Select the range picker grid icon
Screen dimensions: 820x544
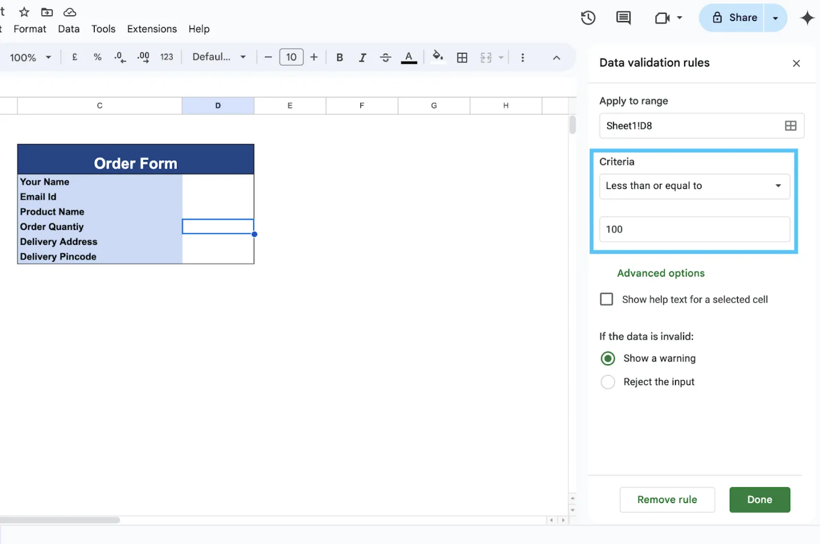tap(790, 125)
